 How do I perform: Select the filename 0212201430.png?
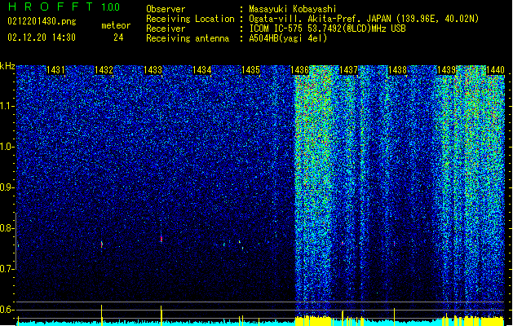point(42,21)
